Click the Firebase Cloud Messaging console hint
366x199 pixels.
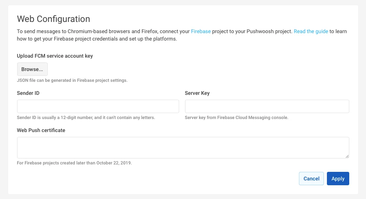click(236, 118)
